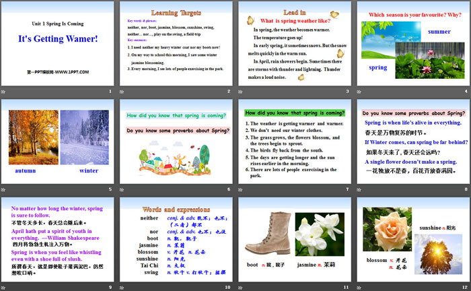Click pink proverbs question on slide 6
Screen dimensions: 471x291
178,131
